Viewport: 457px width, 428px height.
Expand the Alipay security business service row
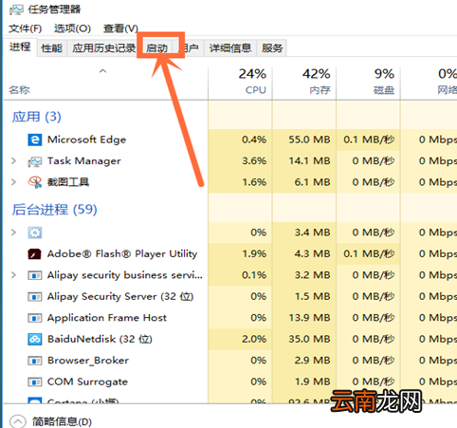pos(13,275)
